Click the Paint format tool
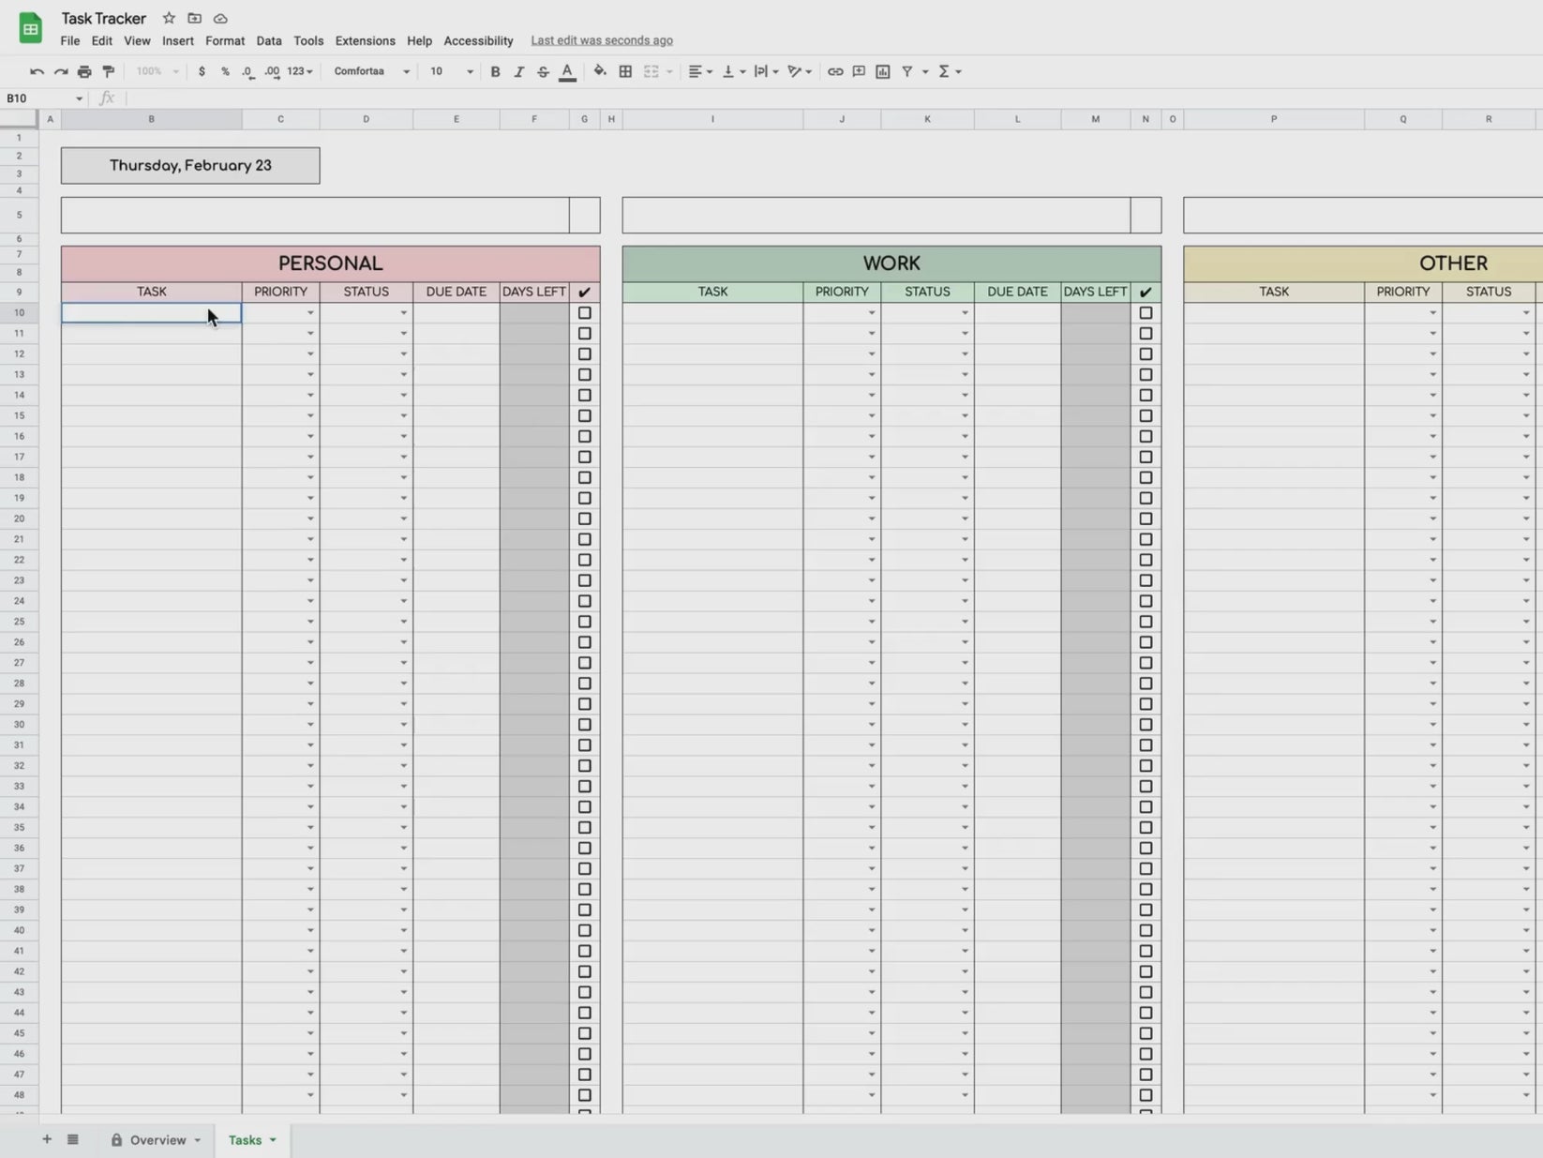 (107, 70)
